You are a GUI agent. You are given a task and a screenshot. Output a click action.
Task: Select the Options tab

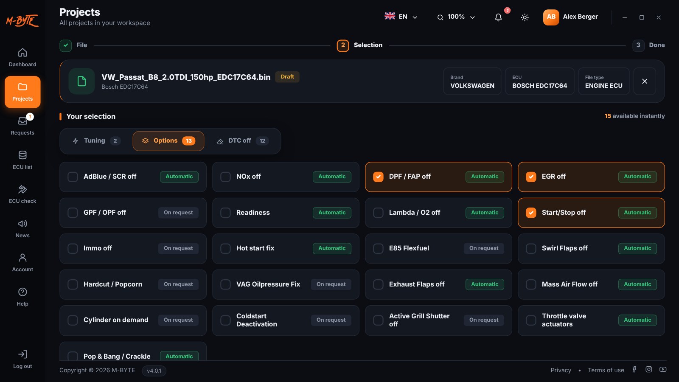168,141
